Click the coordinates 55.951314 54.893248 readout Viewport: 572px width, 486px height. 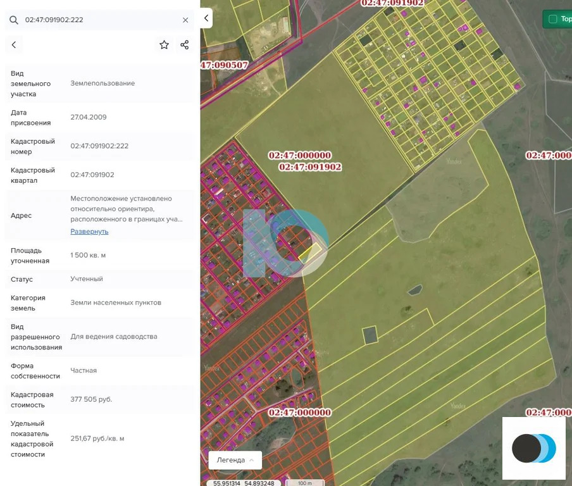click(244, 483)
